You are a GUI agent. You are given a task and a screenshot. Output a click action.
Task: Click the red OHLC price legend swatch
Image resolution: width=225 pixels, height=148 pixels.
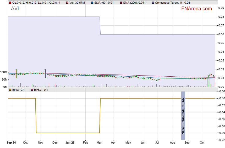(10, 3)
